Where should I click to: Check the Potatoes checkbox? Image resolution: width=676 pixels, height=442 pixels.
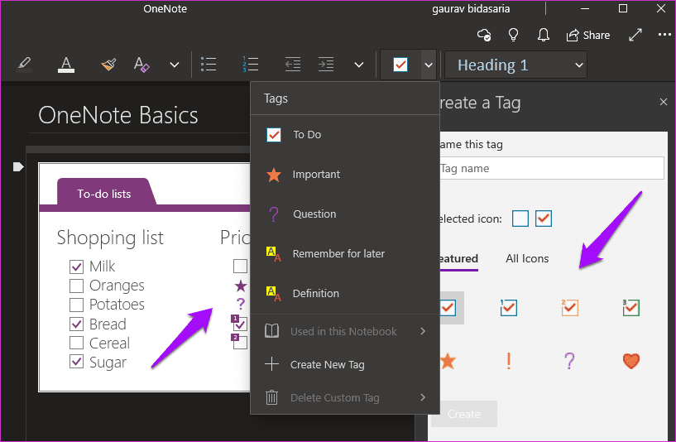tap(76, 305)
